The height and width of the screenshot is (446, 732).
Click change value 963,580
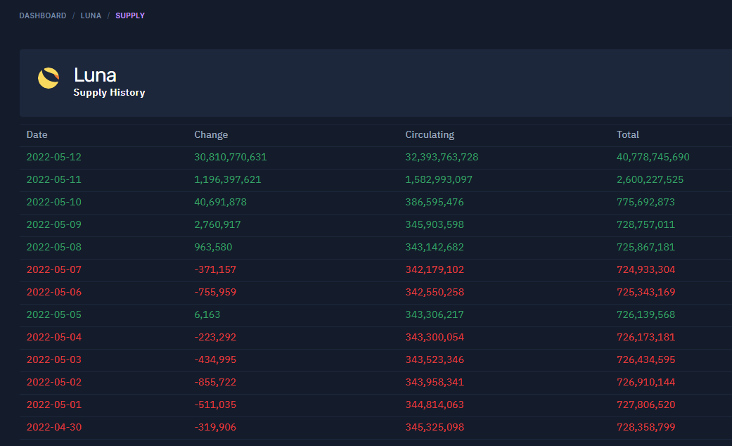coord(213,247)
